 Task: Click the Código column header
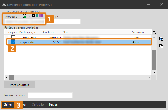click(48, 32)
